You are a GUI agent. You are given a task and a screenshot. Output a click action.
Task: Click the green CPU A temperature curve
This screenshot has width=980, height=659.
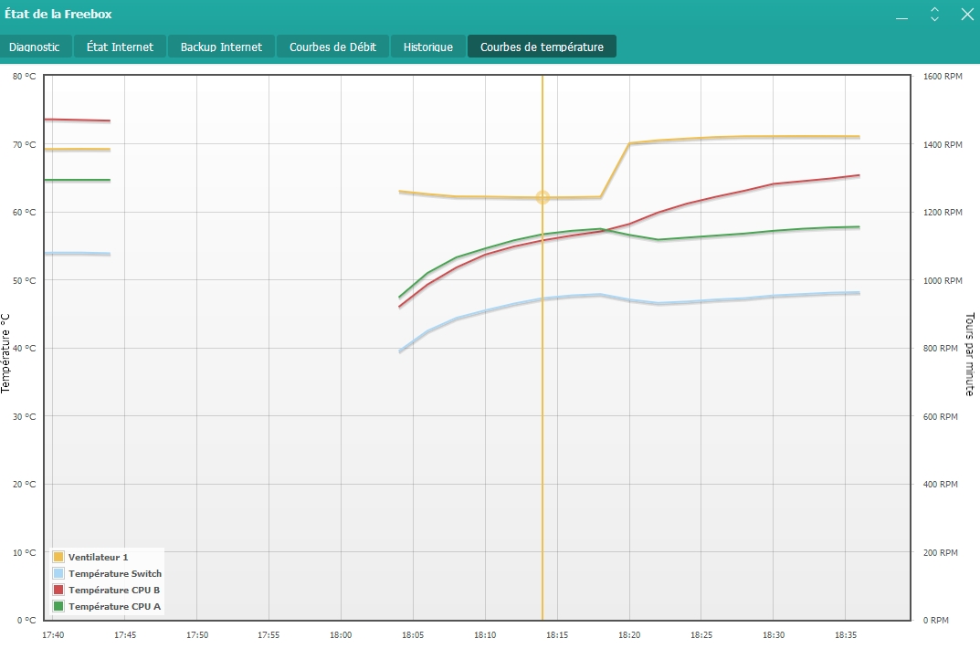pos(731,234)
